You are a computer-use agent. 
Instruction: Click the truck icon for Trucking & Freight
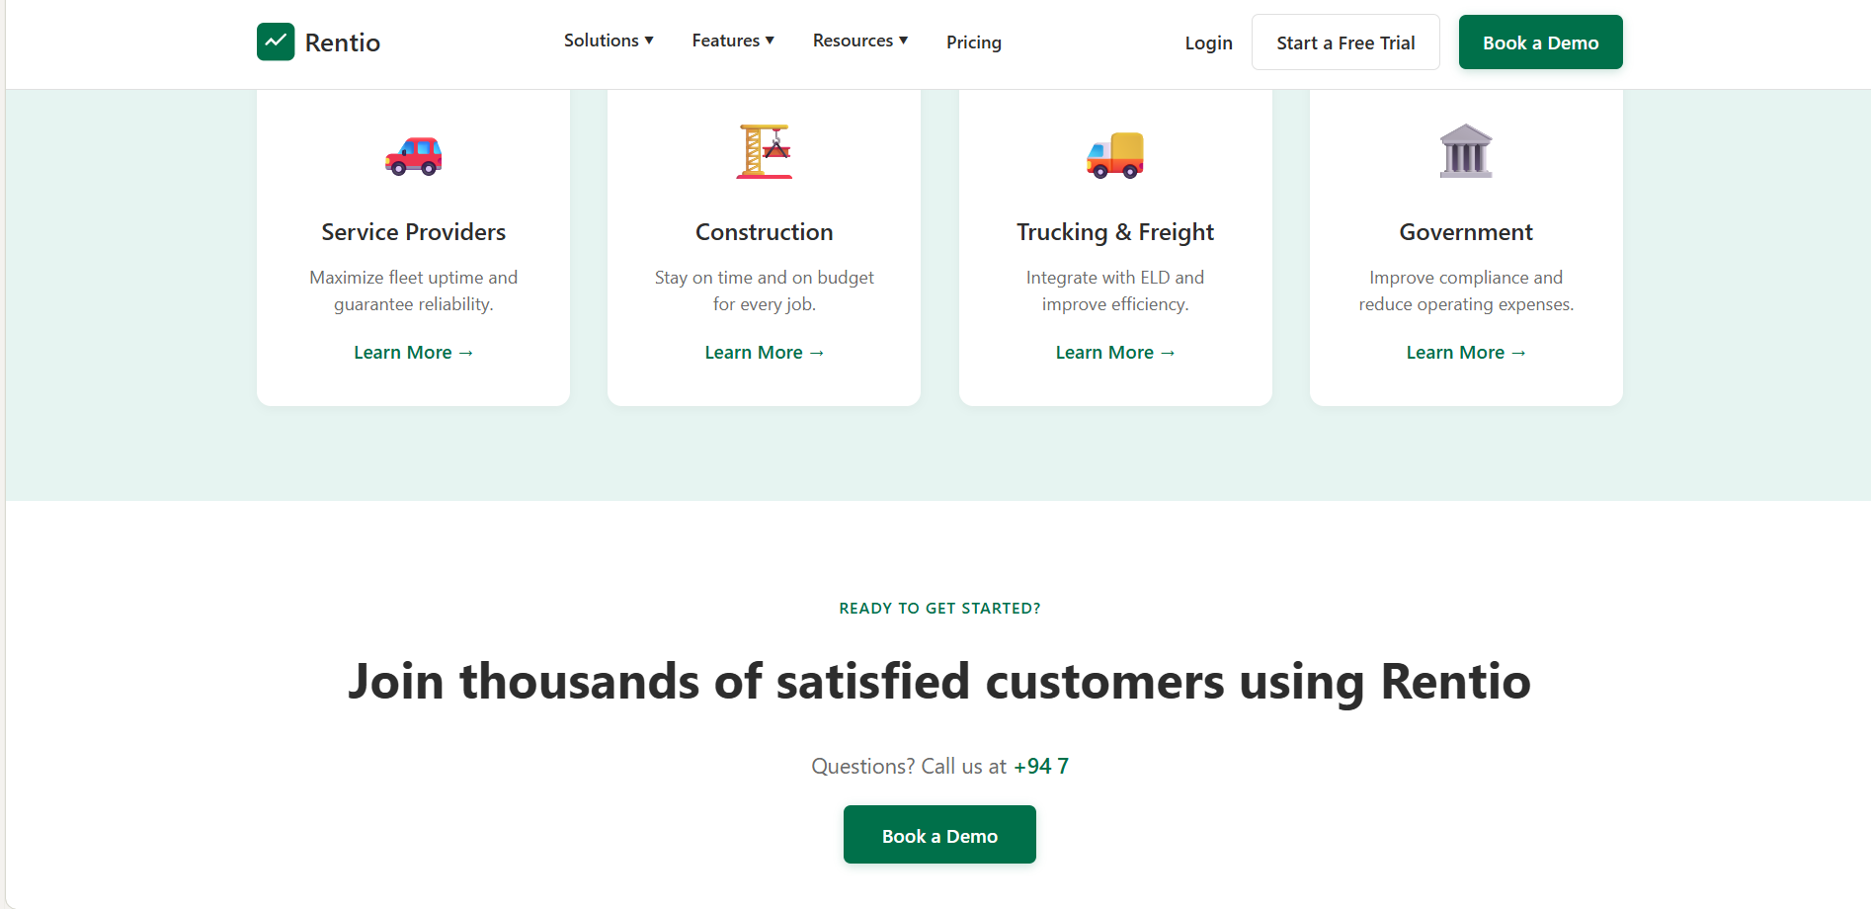point(1114,154)
